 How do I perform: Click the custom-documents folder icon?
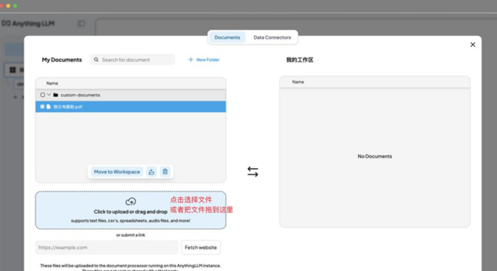point(55,95)
